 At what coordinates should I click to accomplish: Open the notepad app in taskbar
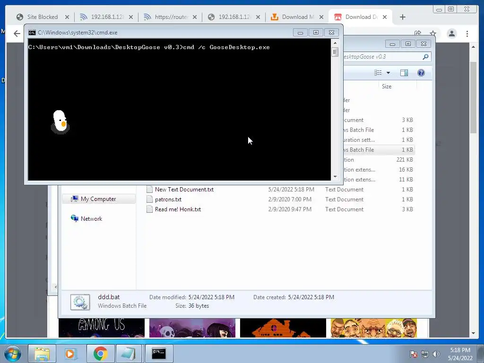[x=130, y=354]
